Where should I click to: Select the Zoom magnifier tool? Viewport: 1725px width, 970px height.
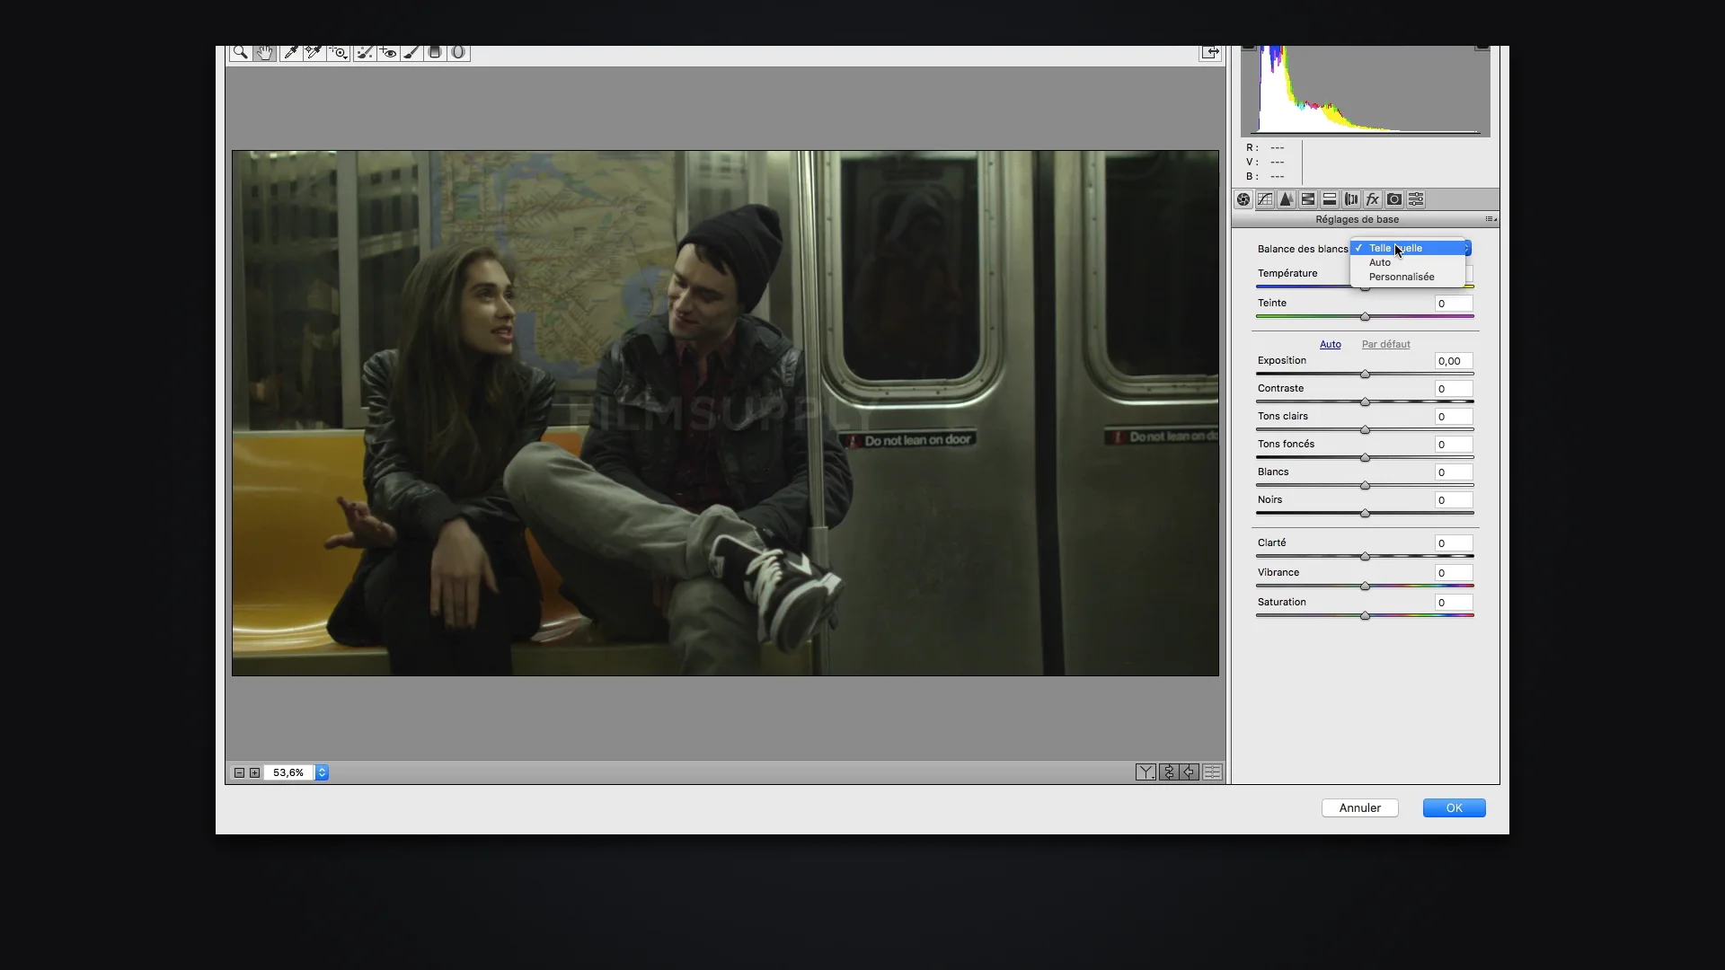pyautogui.click(x=240, y=52)
